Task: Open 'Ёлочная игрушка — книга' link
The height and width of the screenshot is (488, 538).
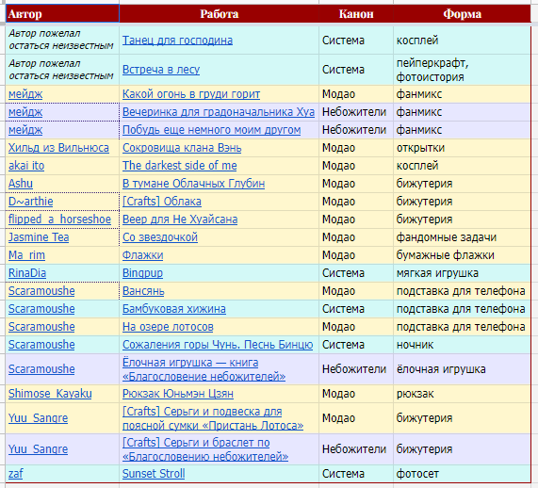Action: coord(204,369)
